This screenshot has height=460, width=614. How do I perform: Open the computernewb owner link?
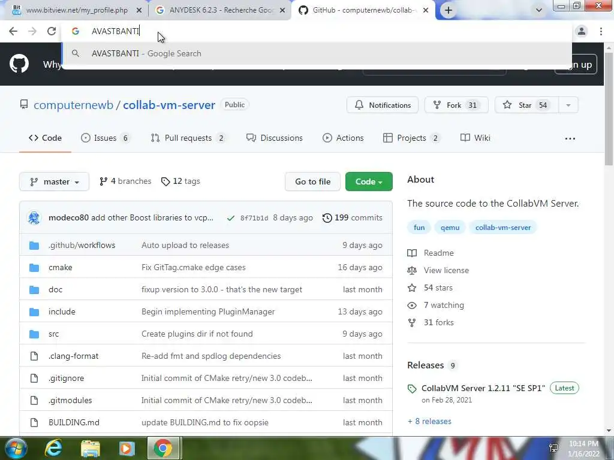point(73,105)
